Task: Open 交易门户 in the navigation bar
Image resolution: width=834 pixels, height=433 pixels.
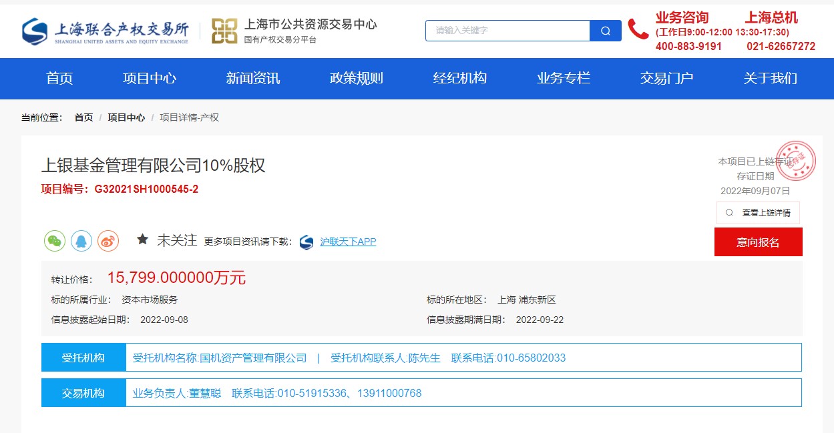Action: click(667, 78)
